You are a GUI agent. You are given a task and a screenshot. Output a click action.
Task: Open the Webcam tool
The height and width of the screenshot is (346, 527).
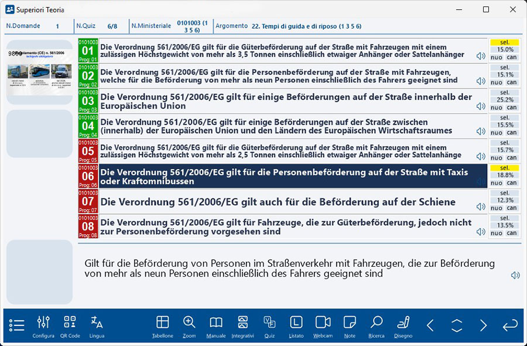coord(323,325)
